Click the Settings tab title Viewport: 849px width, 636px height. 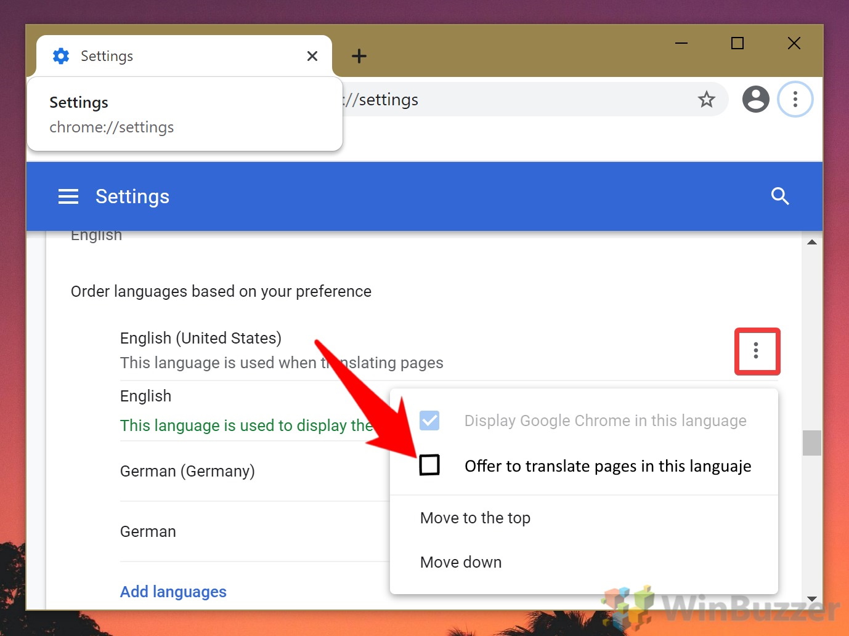click(107, 56)
